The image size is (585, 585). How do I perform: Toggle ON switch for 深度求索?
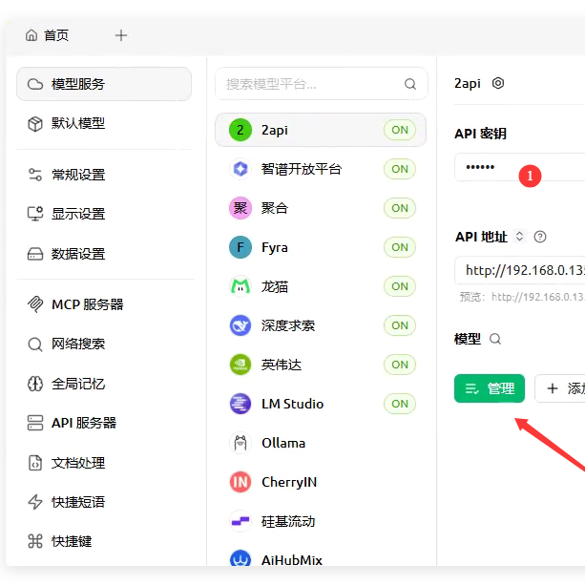click(400, 325)
